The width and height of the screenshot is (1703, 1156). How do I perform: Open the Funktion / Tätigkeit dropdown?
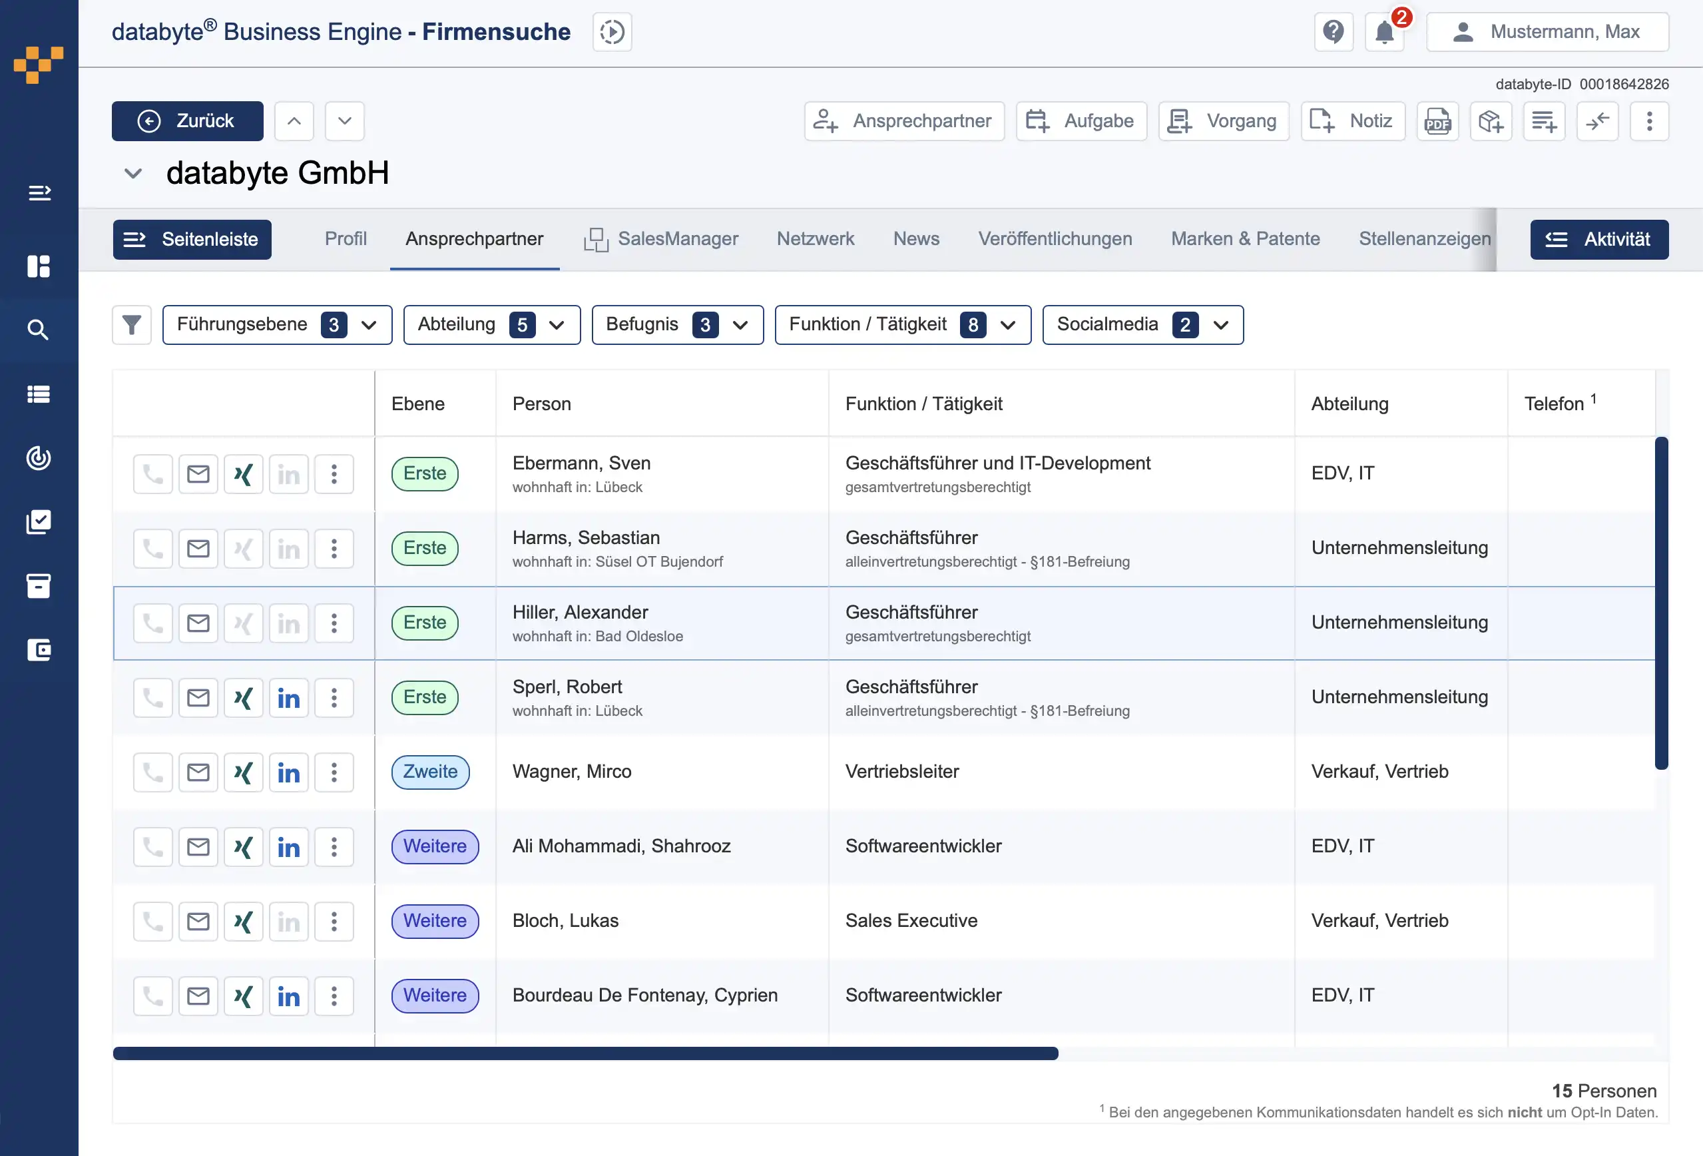[903, 325]
